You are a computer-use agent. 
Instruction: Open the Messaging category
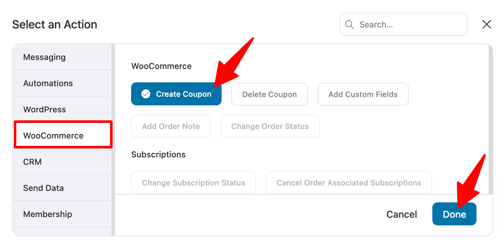[44, 57]
